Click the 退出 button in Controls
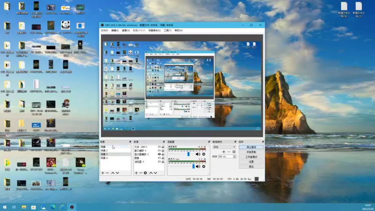 pos(251,166)
